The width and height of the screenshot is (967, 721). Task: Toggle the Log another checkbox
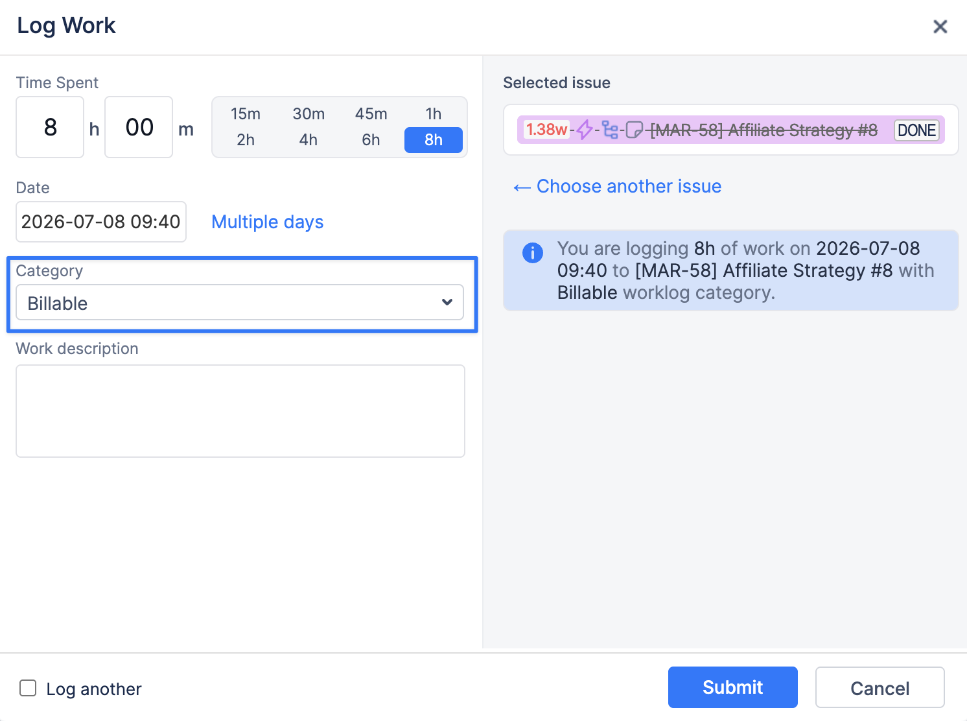coord(28,688)
